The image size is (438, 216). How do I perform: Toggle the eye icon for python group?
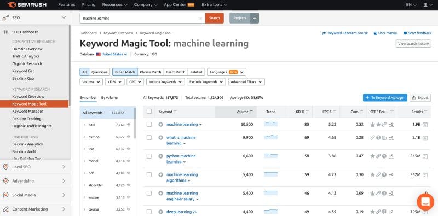129,137
